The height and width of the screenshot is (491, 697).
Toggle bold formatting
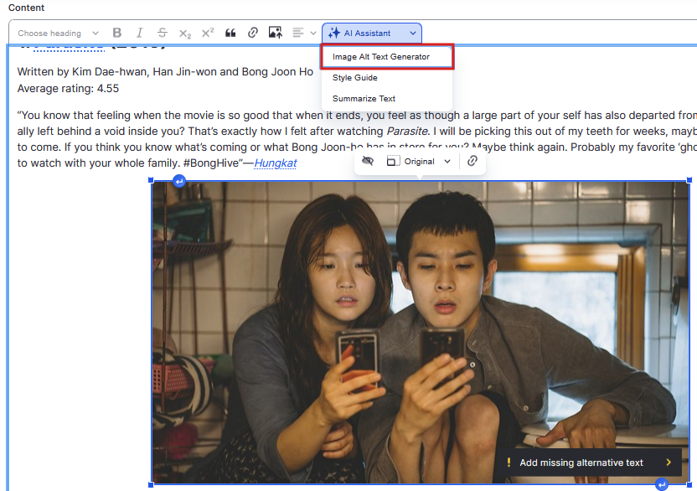tap(117, 33)
